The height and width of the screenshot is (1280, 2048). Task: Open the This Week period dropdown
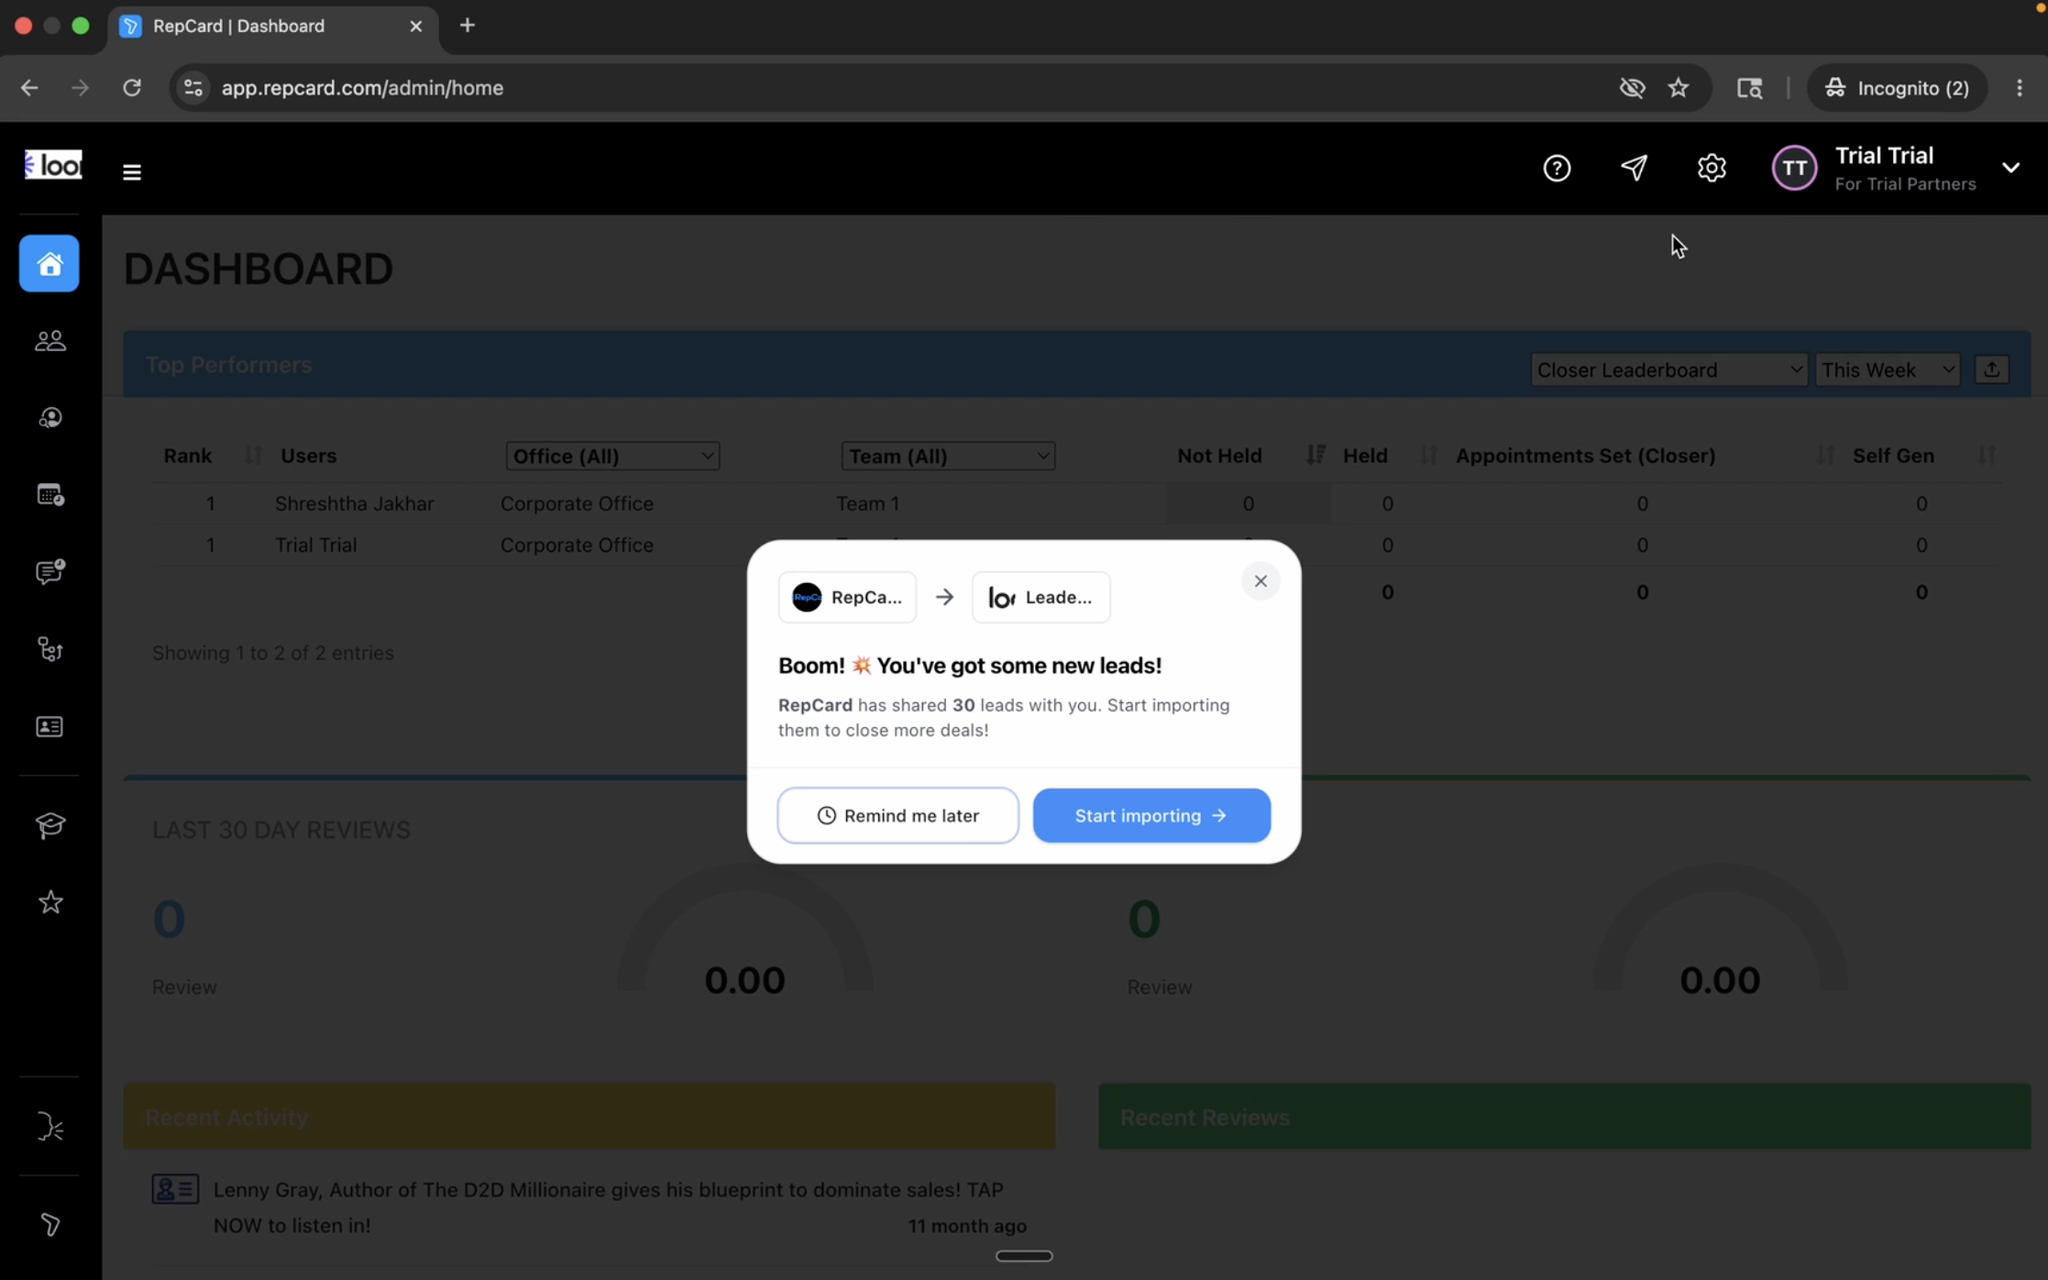coord(1888,370)
